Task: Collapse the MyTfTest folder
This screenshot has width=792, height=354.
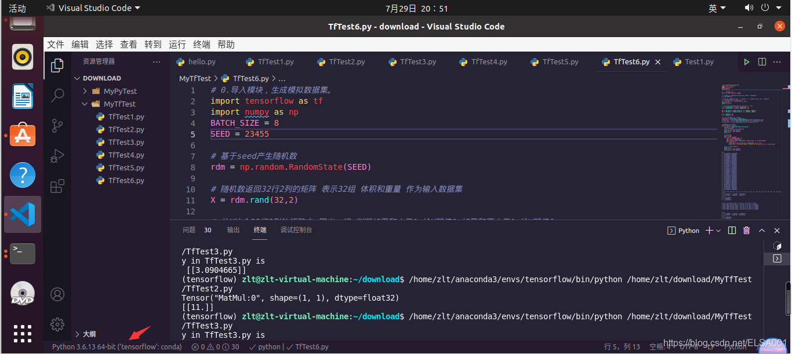Action: pyautogui.click(x=121, y=104)
